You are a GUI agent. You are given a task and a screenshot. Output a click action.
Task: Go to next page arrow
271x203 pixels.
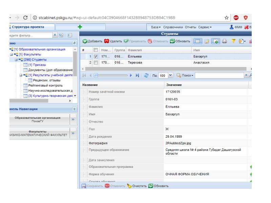tap(131, 75)
